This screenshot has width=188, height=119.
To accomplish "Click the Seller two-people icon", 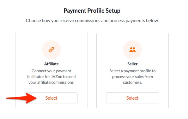I will click(x=132, y=50).
